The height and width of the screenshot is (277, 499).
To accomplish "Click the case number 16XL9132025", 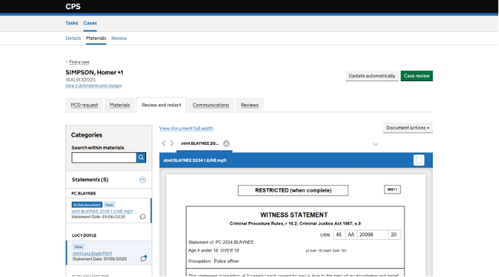I will coord(81,79).
